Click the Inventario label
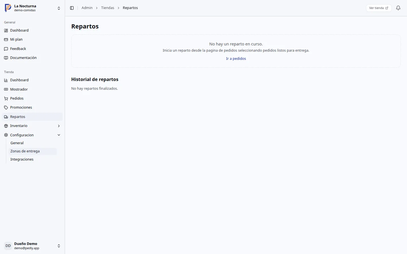Screen dimensions: 407x254 19,126
